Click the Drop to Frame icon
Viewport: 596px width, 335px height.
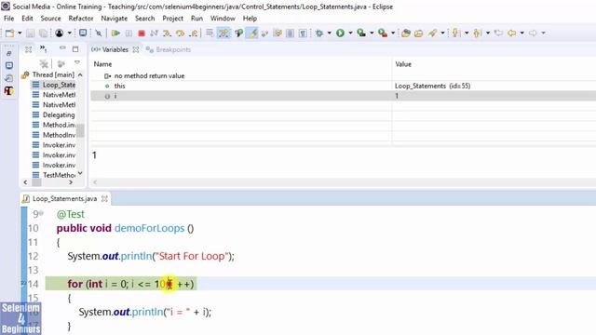click(210, 33)
